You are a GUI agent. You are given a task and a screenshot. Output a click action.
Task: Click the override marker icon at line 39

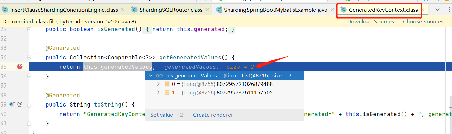[12, 104]
